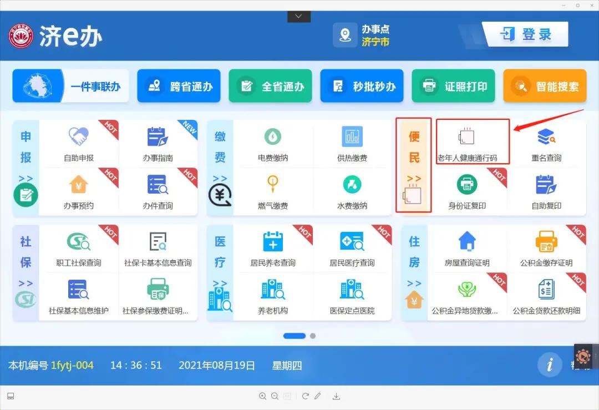This screenshot has height=410, width=599.
Task: Select the 居民养老查询 icon
Action: [273, 241]
